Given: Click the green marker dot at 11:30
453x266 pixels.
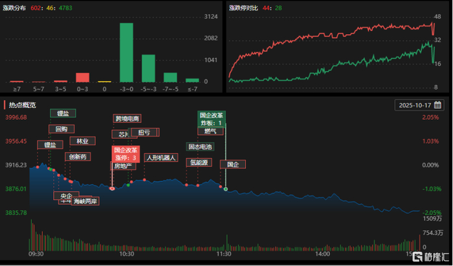Looking at the screenshot, I should [226, 189].
